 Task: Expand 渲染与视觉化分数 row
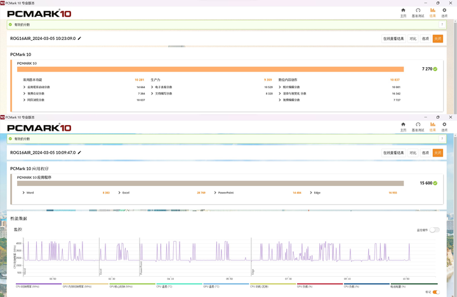click(x=280, y=93)
